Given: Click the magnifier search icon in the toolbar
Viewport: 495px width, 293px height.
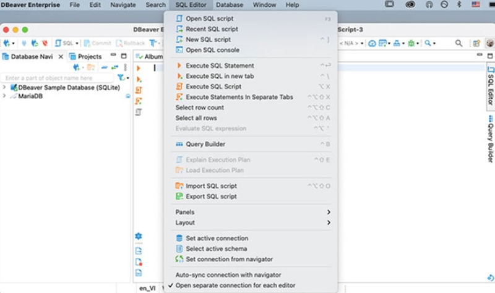Looking at the screenshot, I should (x=458, y=43).
